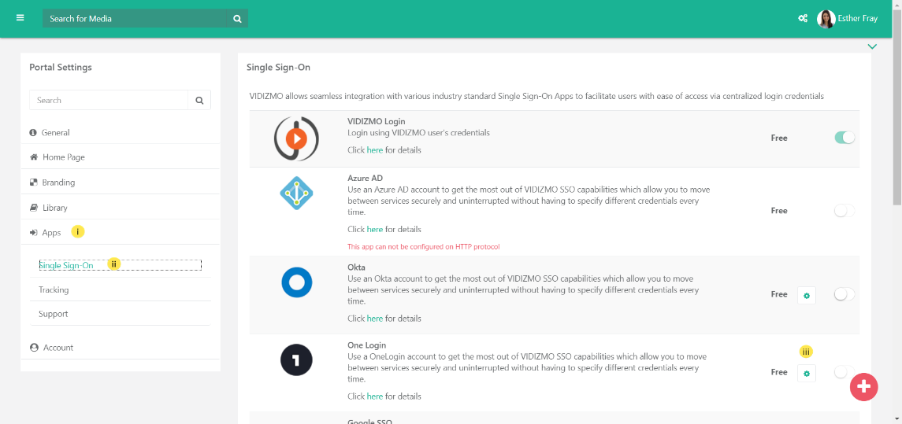Click the Portal Settings search magnifier icon
This screenshot has height=424, width=902.
point(199,101)
